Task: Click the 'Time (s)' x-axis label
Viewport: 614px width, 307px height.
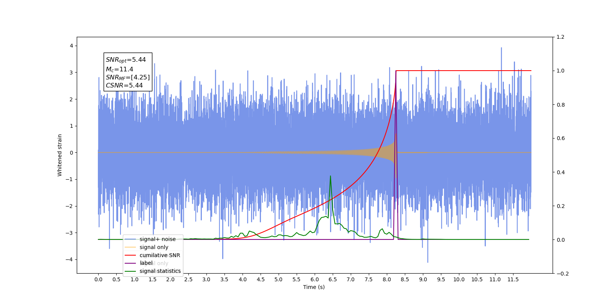Action: coord(314,287)
